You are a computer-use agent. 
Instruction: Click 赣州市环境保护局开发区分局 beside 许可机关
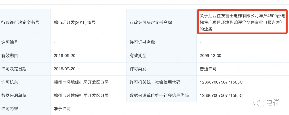(81, 82)
